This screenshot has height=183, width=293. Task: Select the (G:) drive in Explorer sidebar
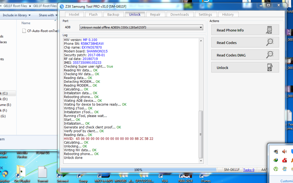pos(3,116)
